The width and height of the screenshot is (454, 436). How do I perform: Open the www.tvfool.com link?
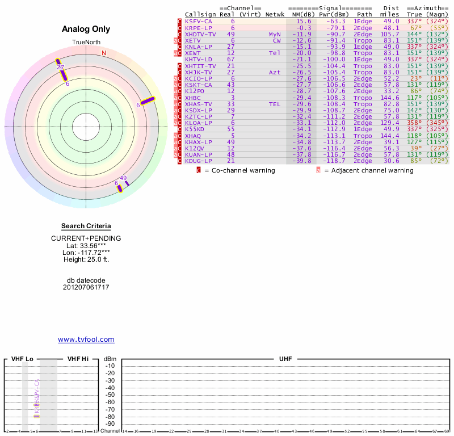click(x=86, y=339)
